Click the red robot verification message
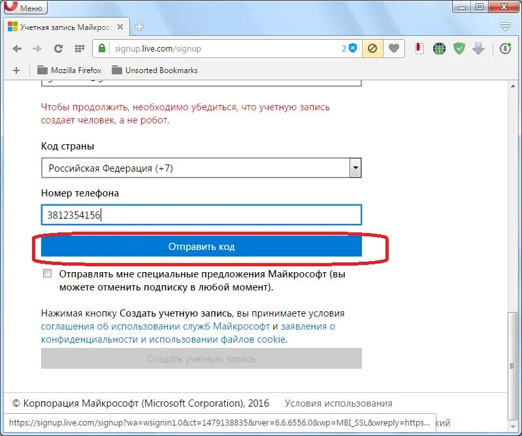 point(185,114)
